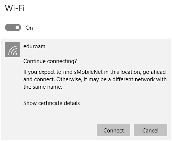
Task: Click the "Continue connecting?" prompt text
Action: point(50,61)
